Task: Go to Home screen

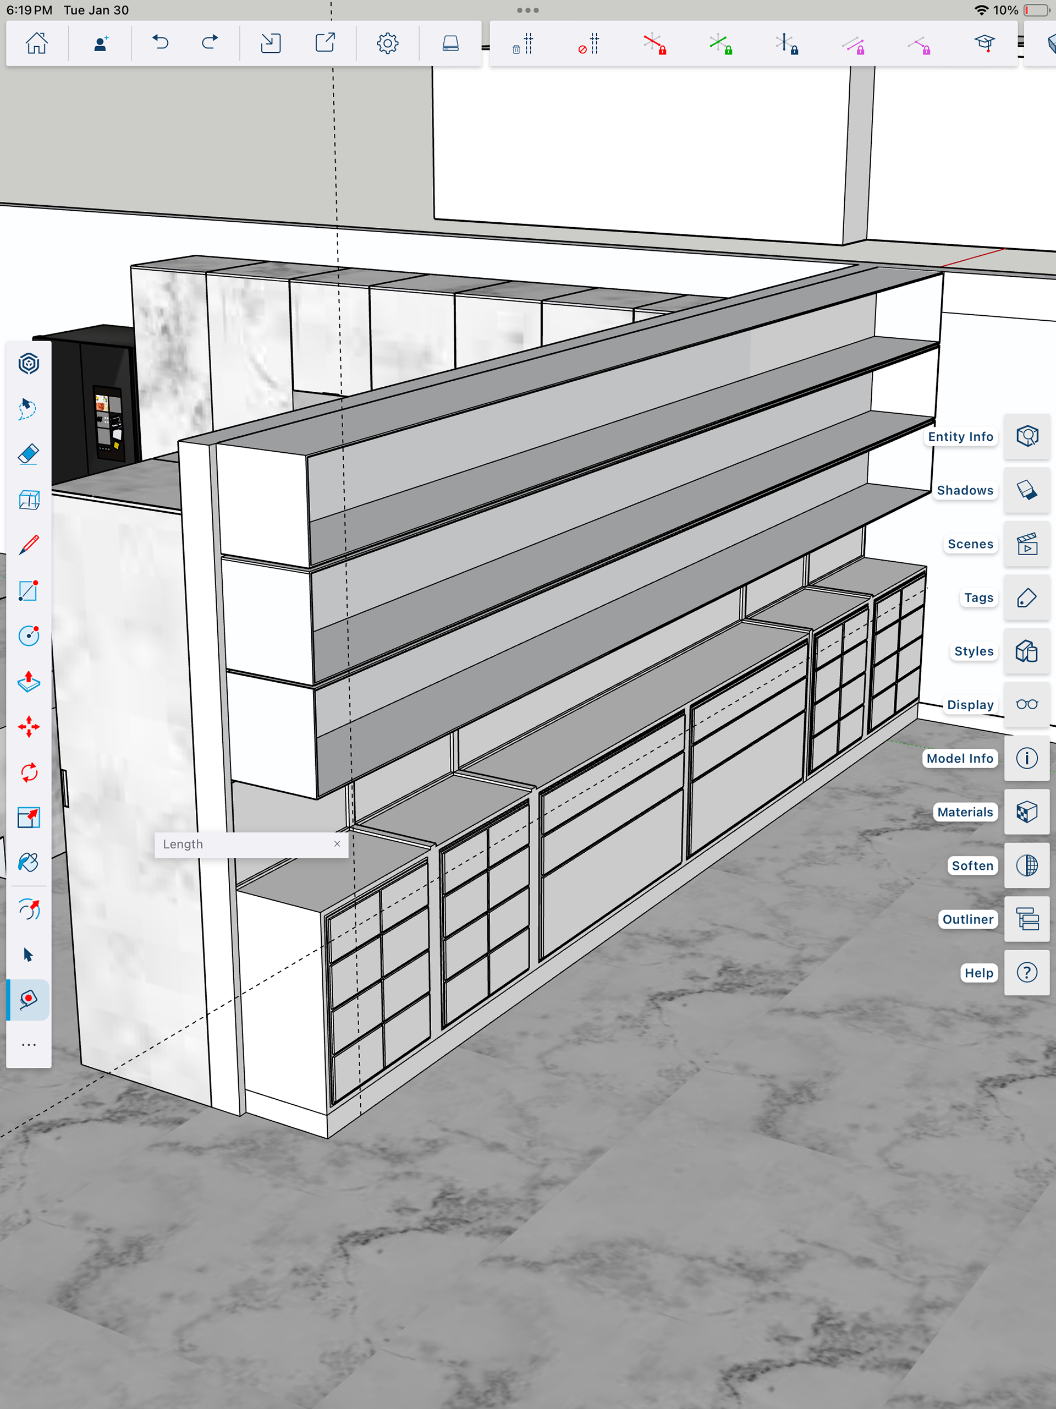Action: click(36, 43)
